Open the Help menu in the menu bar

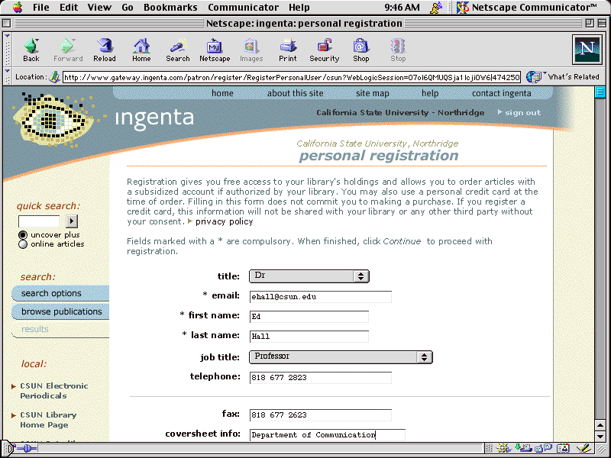click(299, 7)
